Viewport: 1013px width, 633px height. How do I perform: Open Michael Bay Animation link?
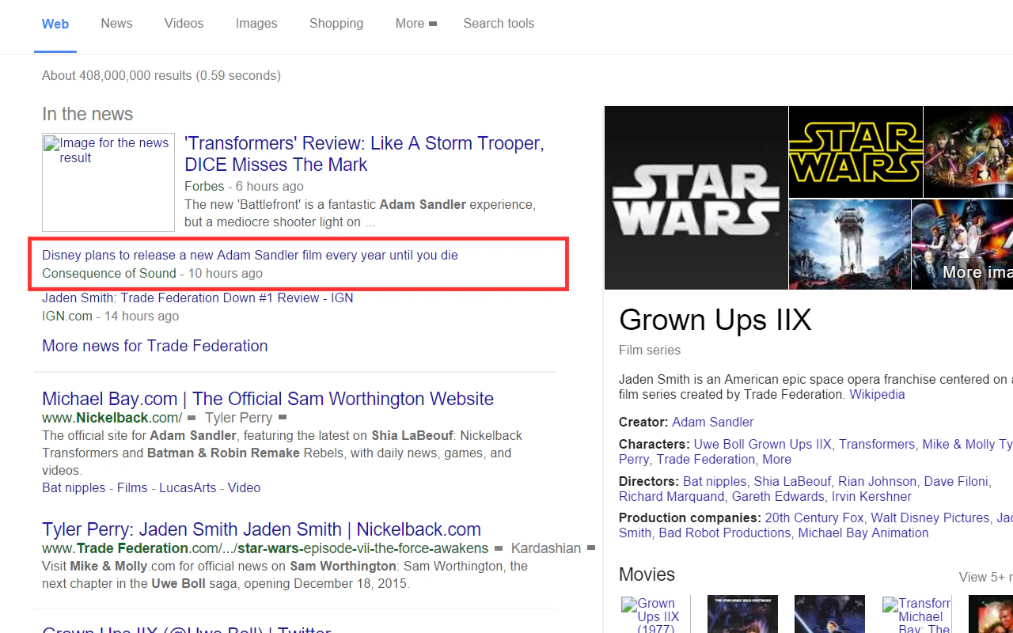pos(863,533)
